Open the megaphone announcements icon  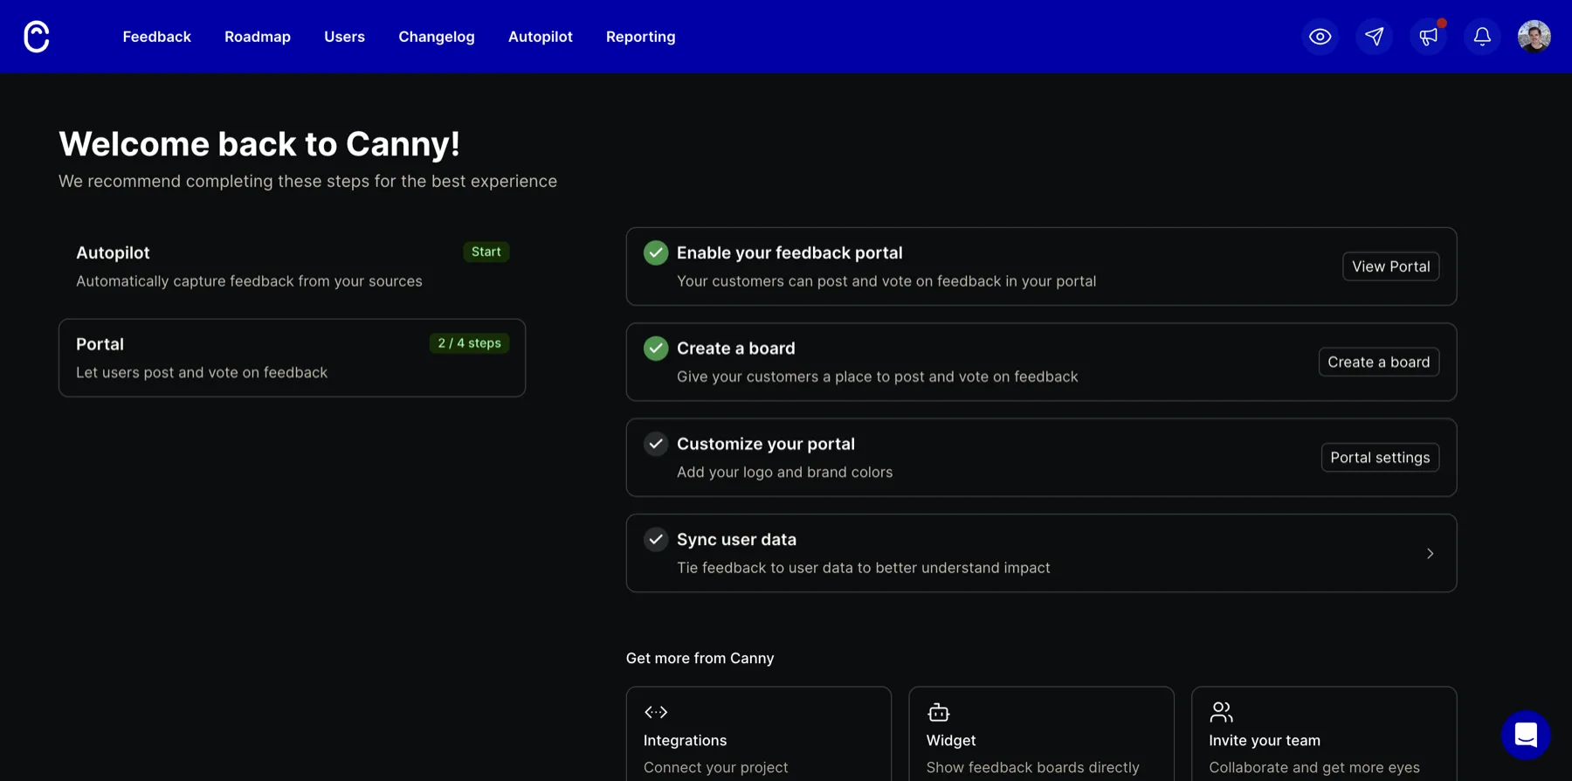(1428, 37)
